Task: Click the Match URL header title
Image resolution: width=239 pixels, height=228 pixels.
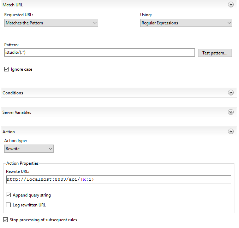Action: 13,5
